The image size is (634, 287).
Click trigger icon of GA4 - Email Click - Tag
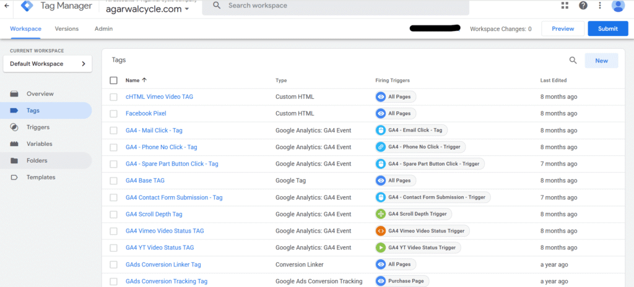coord(381,130)
